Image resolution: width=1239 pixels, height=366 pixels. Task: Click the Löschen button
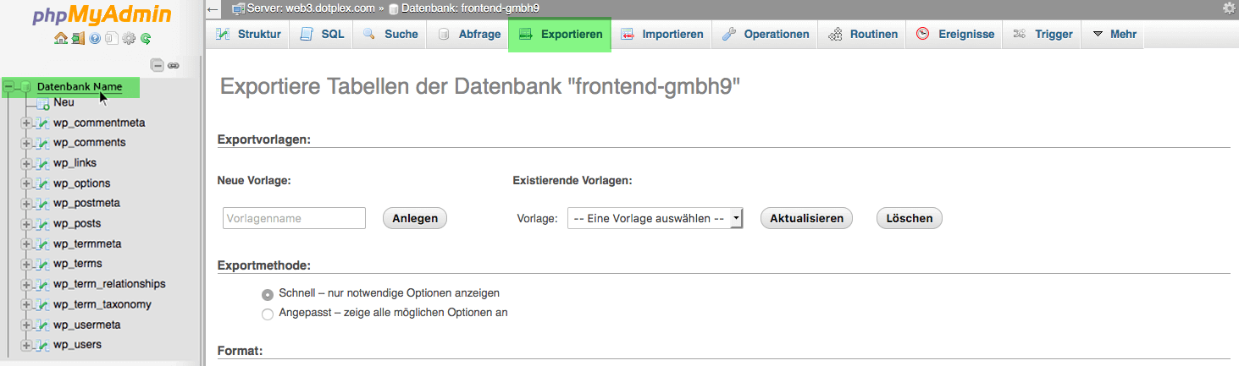click(909, 218)
